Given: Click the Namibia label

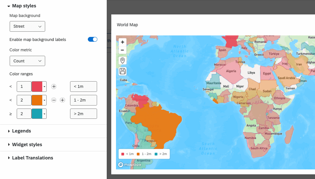Looking at the screenshot, I should point(250,138).
